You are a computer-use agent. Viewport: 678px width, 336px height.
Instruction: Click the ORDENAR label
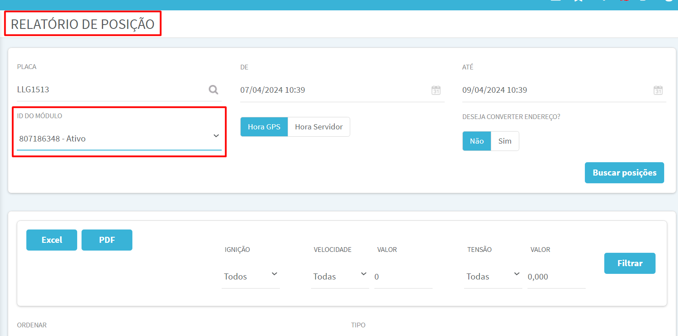coord(32,325)
